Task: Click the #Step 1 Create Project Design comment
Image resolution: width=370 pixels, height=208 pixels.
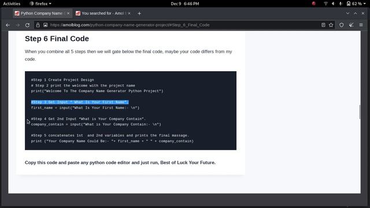Action: pyautogui.click(x=62, y=80)
